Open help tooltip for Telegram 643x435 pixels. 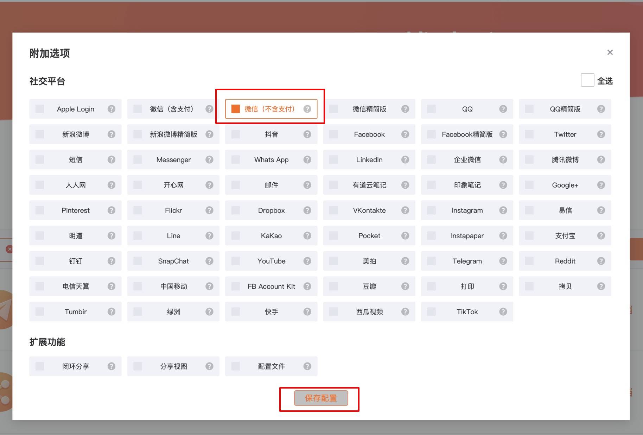coord(503,261)
